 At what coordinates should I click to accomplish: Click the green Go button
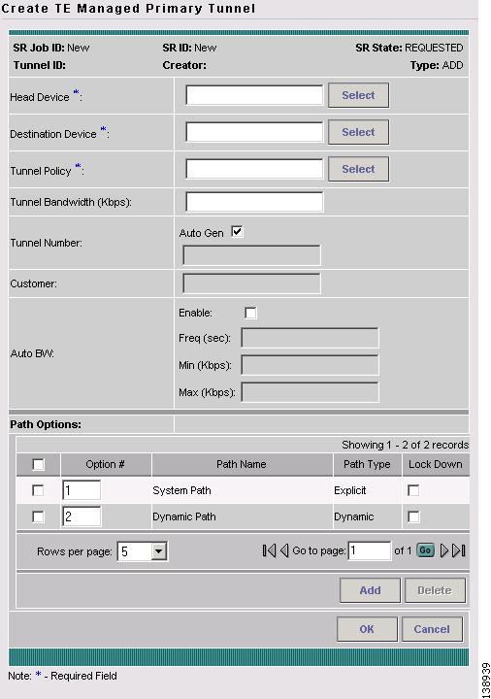pyautogui.click(x=425, y=550)
